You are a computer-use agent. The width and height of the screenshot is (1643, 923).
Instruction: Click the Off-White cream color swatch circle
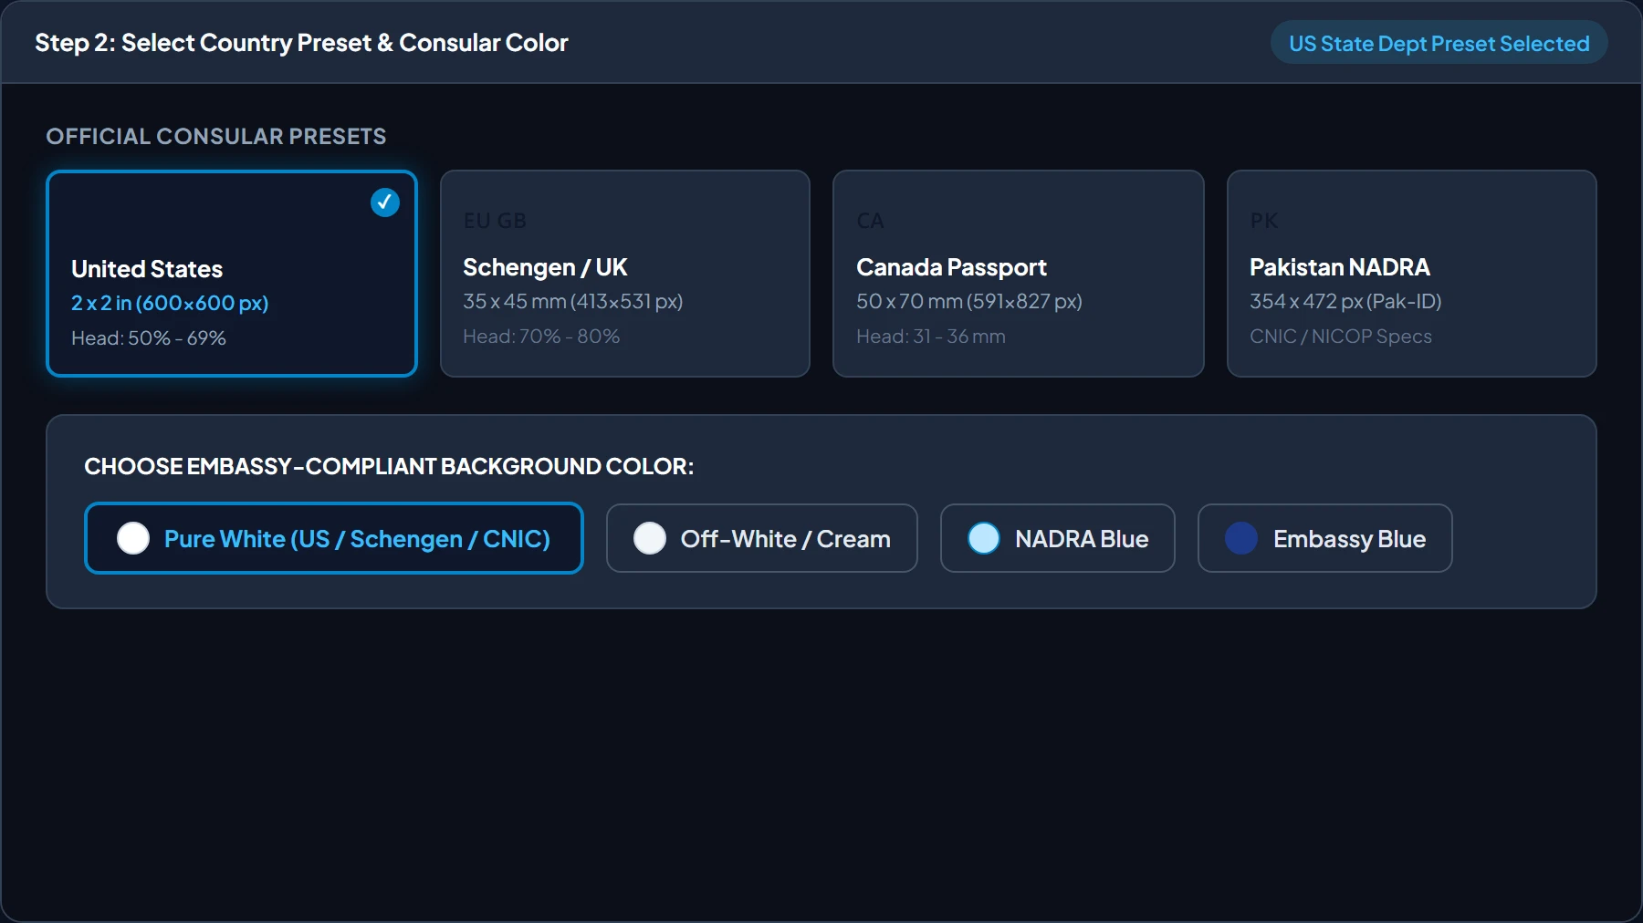click(x=650, y=538)
